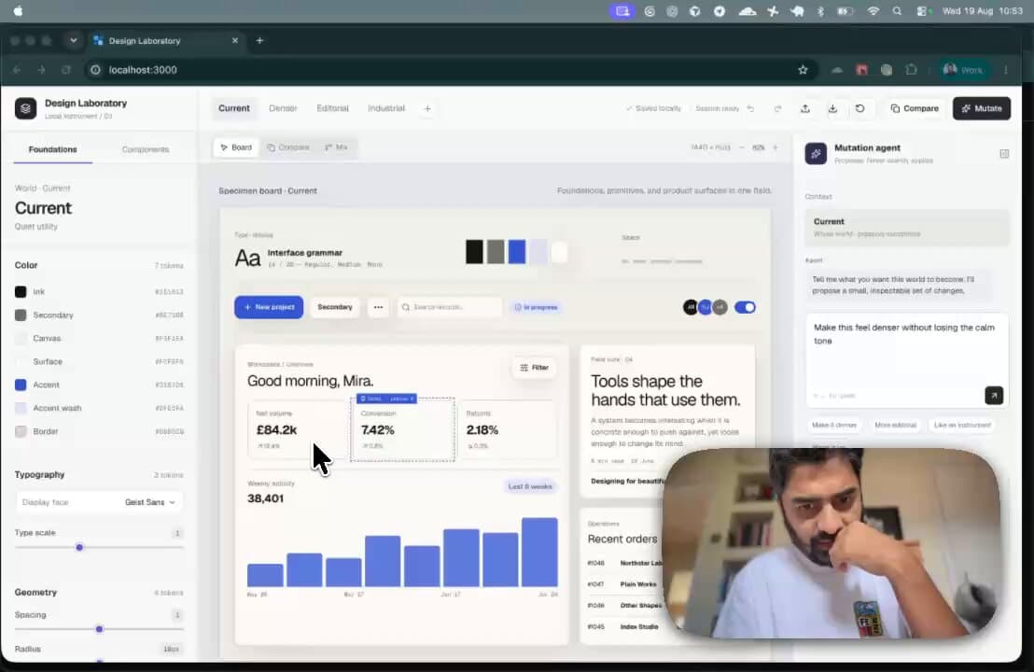Open browser extensions puzzle icon
Image resolution: width=1034 pixels, height=672 pixels.
(x=912, y=70)
